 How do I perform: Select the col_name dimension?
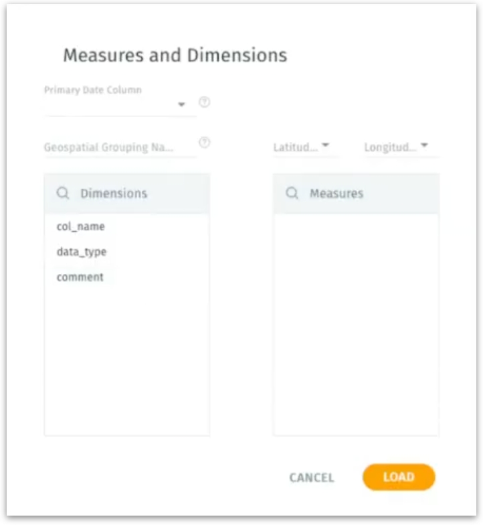pyautogui.click(x=81, y=226)
